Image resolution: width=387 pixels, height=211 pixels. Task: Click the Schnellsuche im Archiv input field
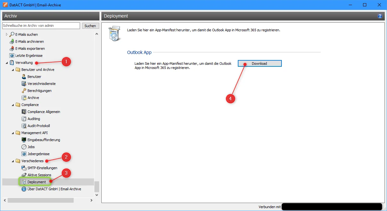click(41, 26)
